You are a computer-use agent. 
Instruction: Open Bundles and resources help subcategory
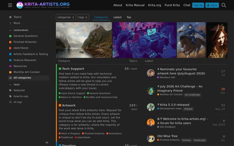click(100, 97)
